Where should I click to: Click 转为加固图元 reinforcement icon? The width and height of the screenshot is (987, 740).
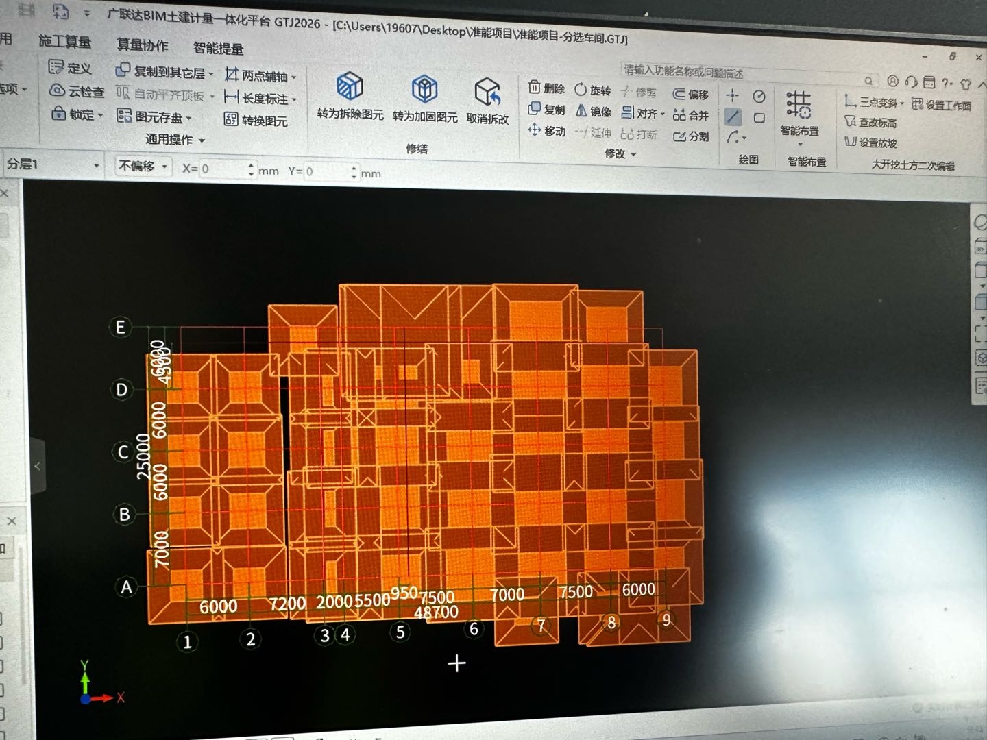point(425,89)
